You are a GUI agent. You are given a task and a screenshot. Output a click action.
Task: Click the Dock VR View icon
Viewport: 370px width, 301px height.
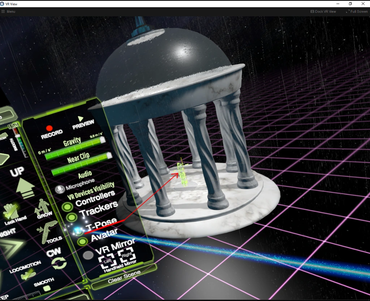click(x=312, y=11)
